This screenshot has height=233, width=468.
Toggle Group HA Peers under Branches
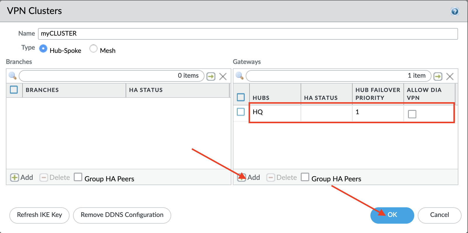click(78, 177)
